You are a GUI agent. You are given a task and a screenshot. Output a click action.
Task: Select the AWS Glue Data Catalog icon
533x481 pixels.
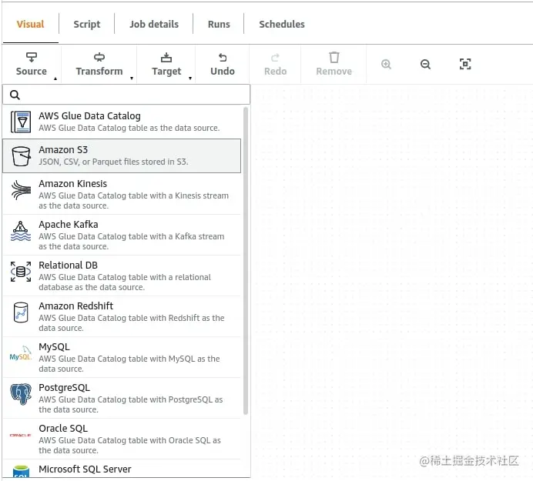21,122
